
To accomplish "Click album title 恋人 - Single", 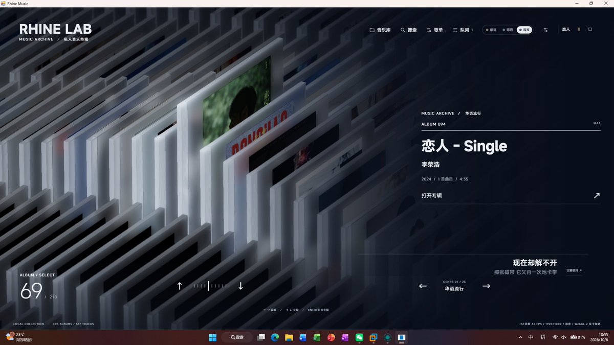I will coord(464,146).
